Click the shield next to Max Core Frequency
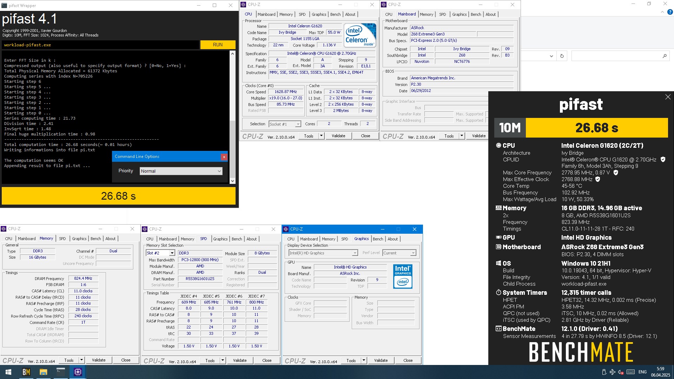This screenshot has width=674, height=379. click(616, 172)
